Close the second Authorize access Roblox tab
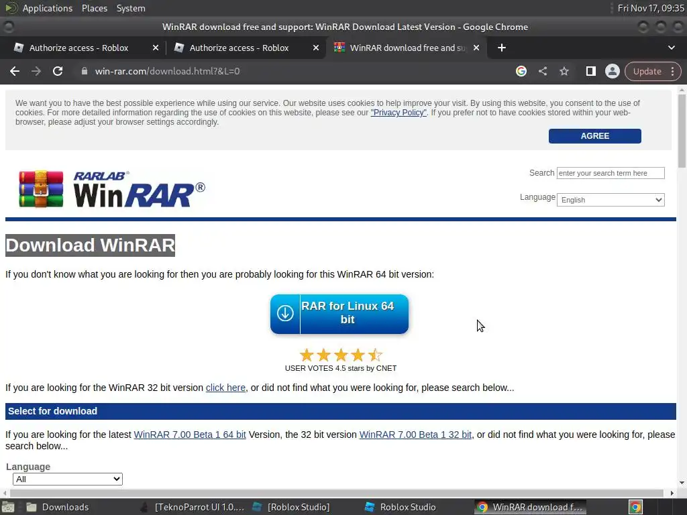The height and width of the screenshot is (515, 687). [x=316, y=48]
